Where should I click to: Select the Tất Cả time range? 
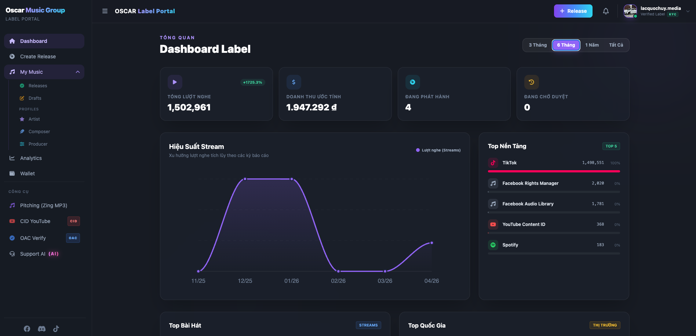[616, 45]
